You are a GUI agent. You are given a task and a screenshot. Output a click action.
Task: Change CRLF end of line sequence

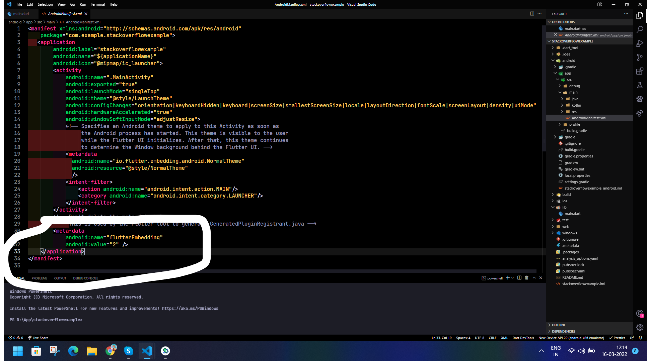click(x=492, y=338)
